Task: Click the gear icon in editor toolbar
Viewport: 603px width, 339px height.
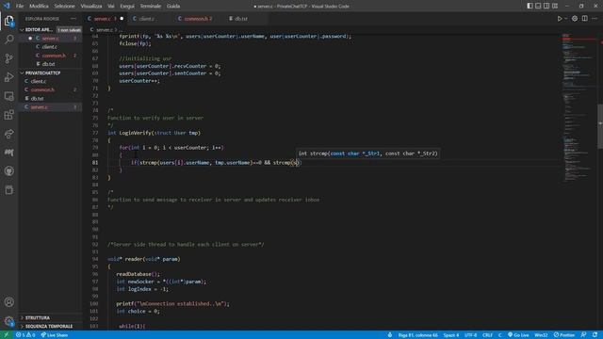Action: 575,19
